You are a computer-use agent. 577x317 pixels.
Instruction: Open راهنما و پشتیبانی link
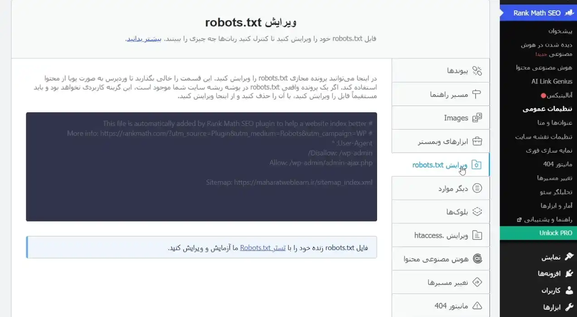pos(548,220)
